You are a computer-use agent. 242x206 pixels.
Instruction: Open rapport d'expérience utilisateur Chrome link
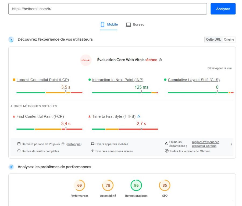pos(206,144)
